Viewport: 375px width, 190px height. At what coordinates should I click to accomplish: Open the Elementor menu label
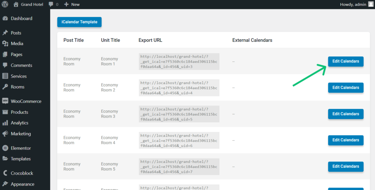21,148
